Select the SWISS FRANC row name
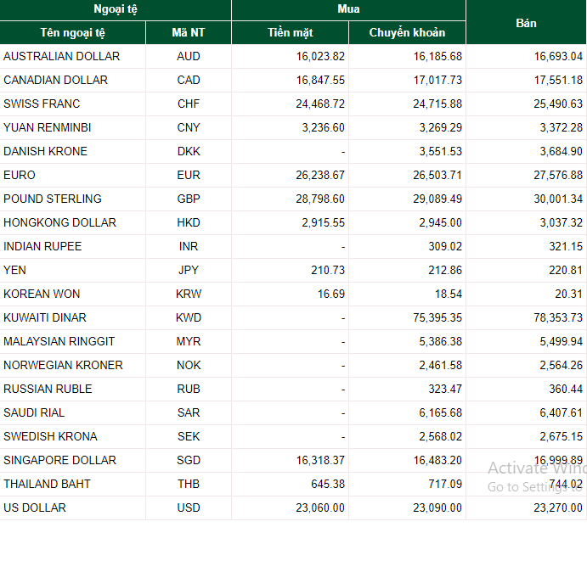This screenshot has width=587, height=572. 42,104
